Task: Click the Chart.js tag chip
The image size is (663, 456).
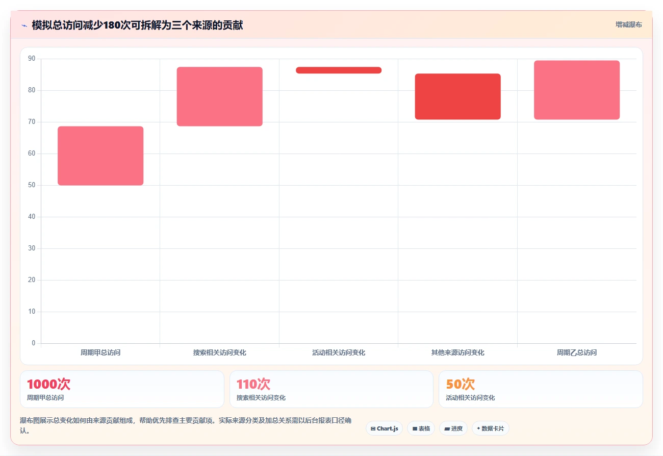Action: (x=384, y=428)
